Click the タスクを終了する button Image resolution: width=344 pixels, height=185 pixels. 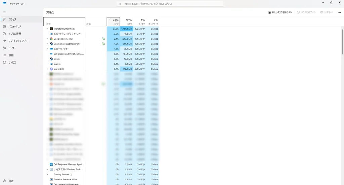click(x=306, y=12)
